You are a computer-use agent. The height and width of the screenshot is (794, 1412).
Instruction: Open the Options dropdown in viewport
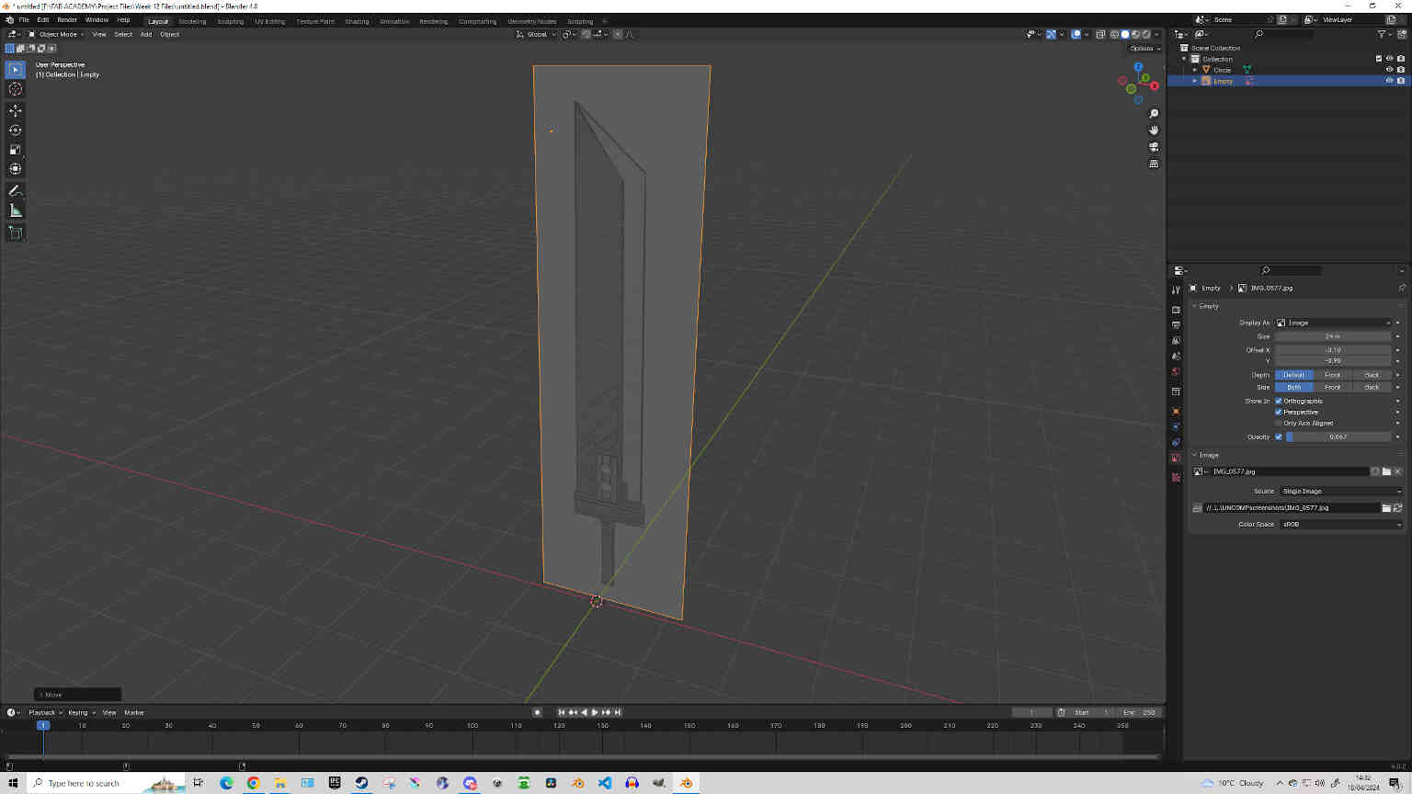coord(1144,48)
